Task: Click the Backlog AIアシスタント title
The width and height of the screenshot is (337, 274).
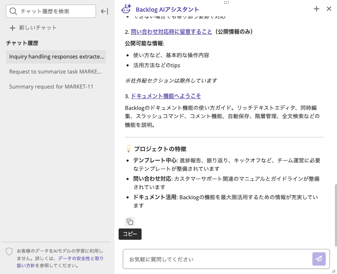Action: tap(167, 10)
